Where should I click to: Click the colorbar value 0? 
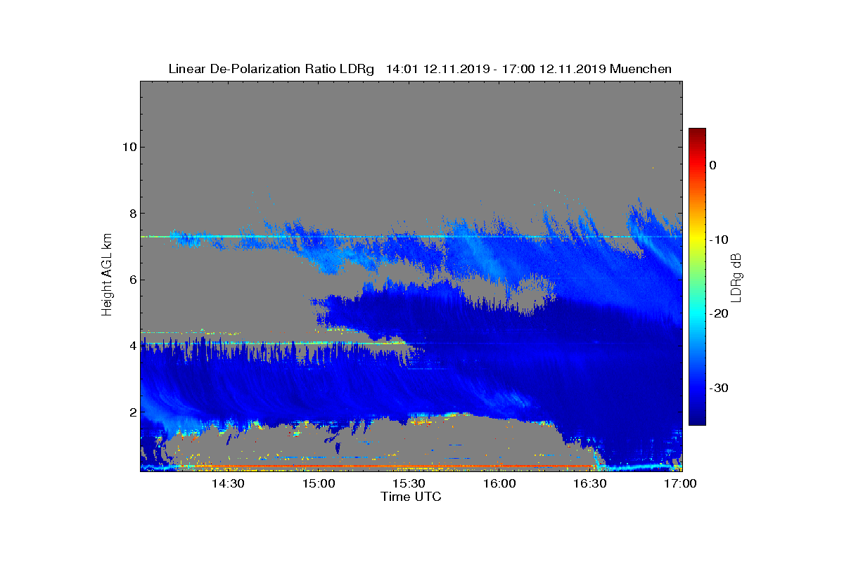coord(712,165)
